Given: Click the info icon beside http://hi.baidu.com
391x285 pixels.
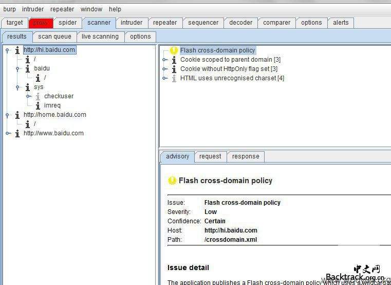Looking at the screenshot, I should (x=17, y=50).
